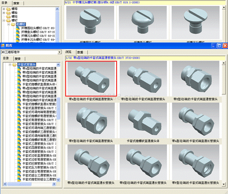Click the 螺柱 folder icon in back window
The image size is (228, 194).
(9, 17)
